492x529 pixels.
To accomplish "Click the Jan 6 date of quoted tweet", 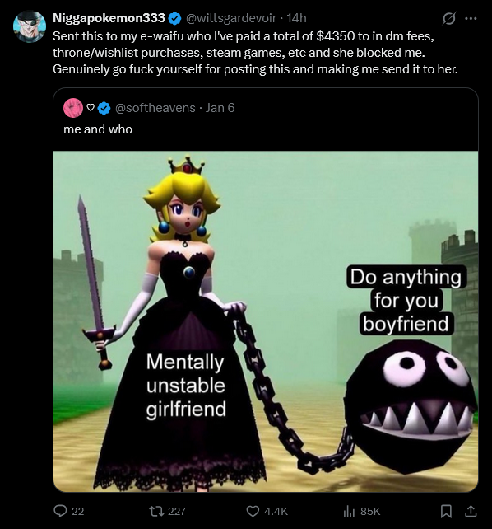I will 220,108.
